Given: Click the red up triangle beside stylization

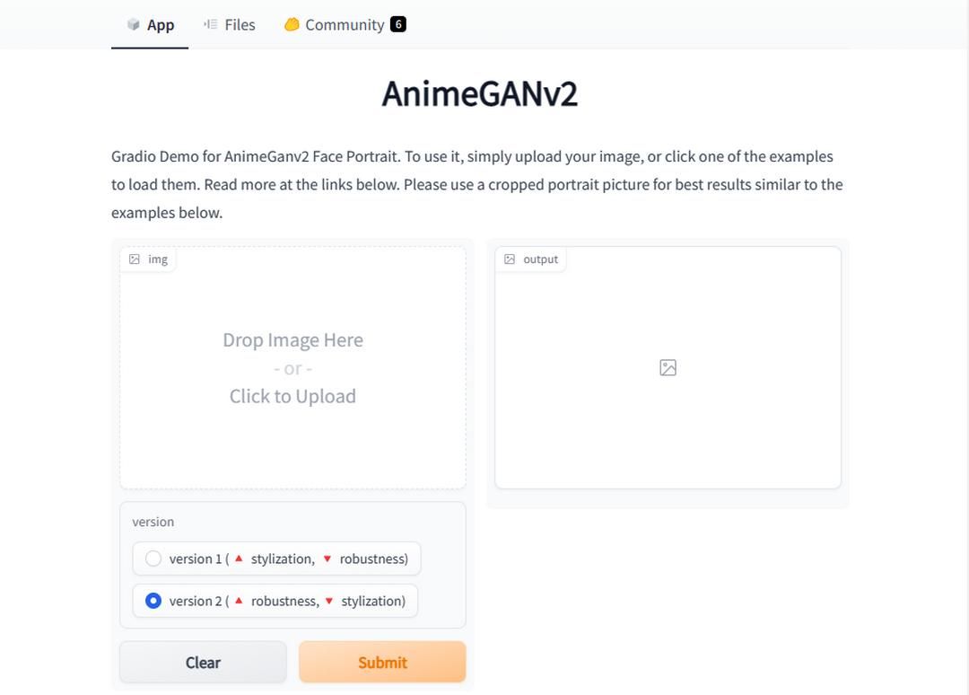Looking at the screenshot, I should click(x=240, y=559).
